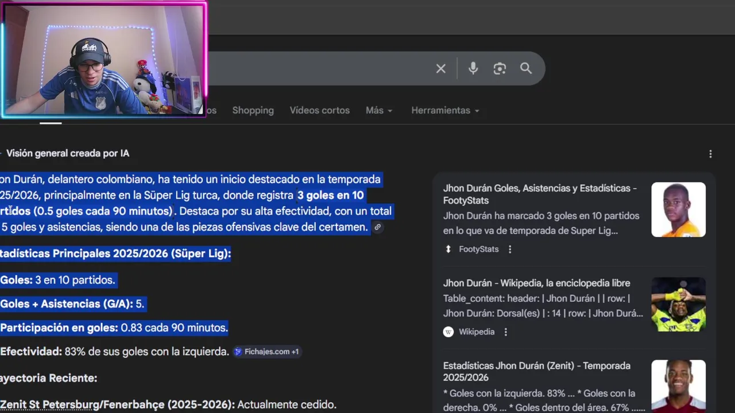This screenshot has height=413, width=735.
Task: Click the Zenit result player thumbnail
Action: click(x=678, y=386)
